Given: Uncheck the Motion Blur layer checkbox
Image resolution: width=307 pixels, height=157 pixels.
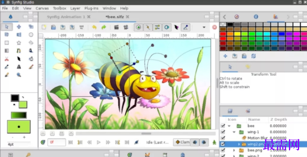Looking at the screenshot, I should pyautogui.click(x=223, y=138).
